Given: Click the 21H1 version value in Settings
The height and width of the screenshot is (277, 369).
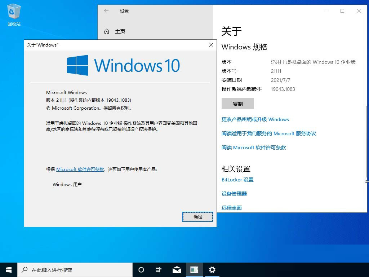Looking at the screenshot, I should [x=276, y=71].
